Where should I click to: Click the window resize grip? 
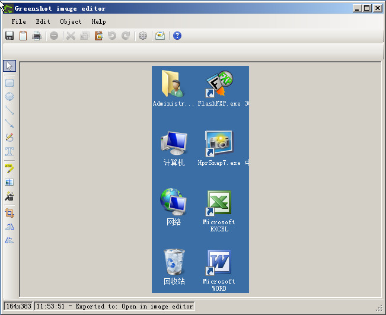pos(379,308)
